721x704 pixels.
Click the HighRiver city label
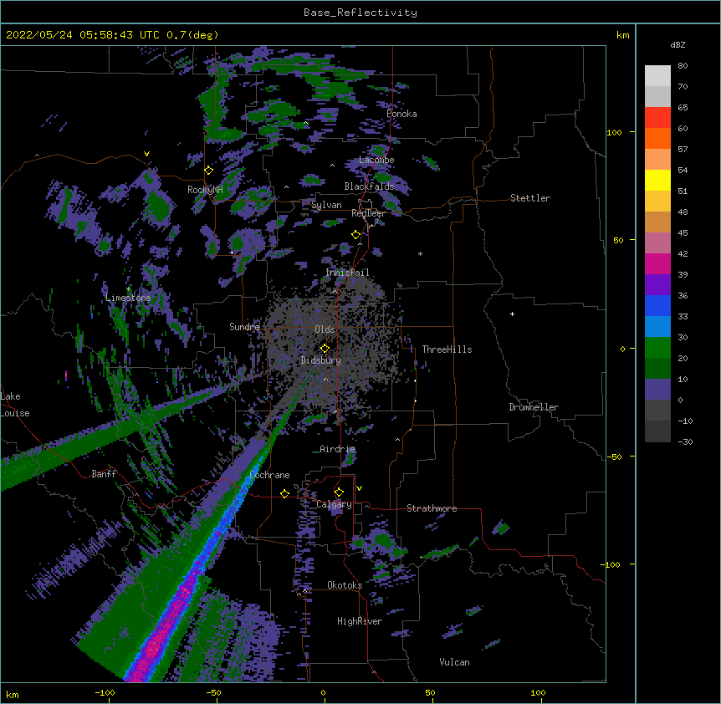360,621
